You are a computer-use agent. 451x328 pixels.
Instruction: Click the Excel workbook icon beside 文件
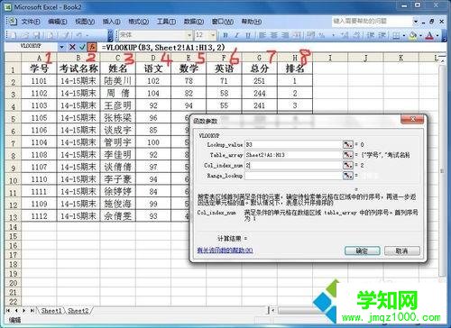pos(13,22)
